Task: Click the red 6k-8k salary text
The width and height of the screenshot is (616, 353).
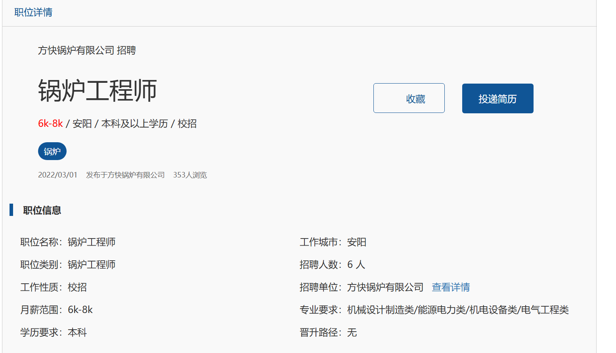Action: [50, 124]
